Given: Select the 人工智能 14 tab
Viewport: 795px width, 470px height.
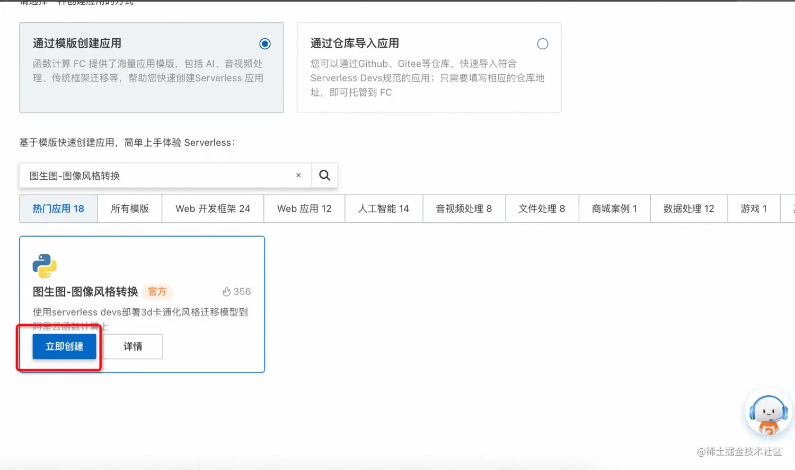Looking at the screenshot, I should click(384, 208).
